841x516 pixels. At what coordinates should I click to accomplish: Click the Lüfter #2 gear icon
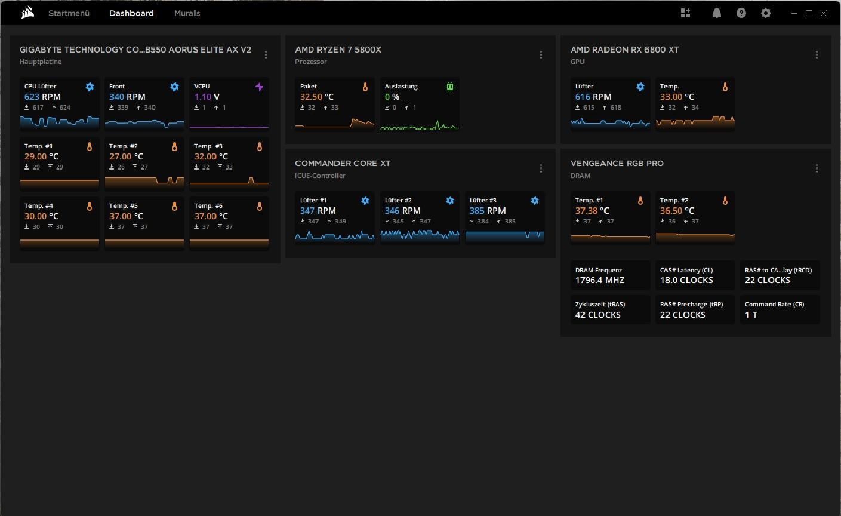(x=450, y=201)
